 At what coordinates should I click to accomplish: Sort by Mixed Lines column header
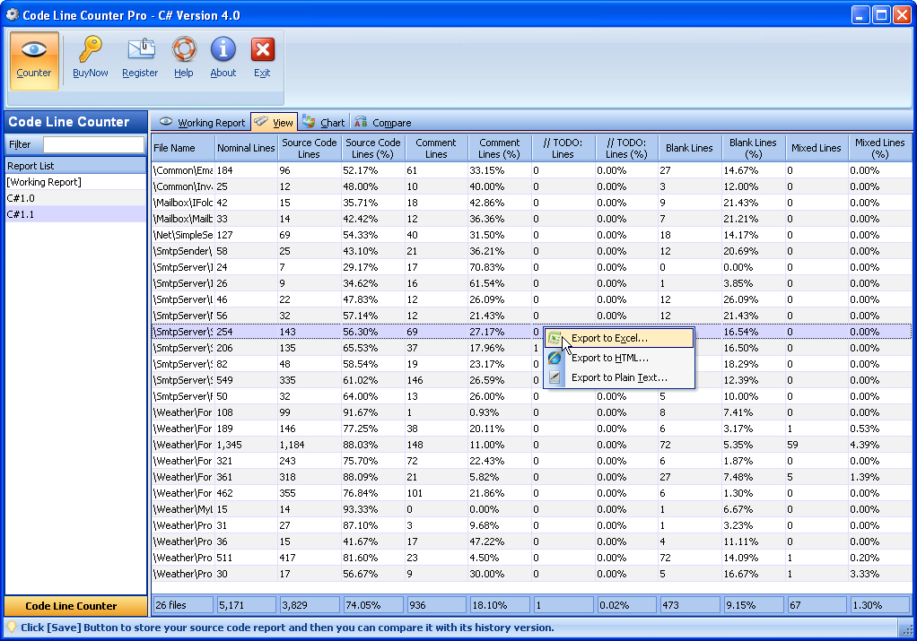817,148
